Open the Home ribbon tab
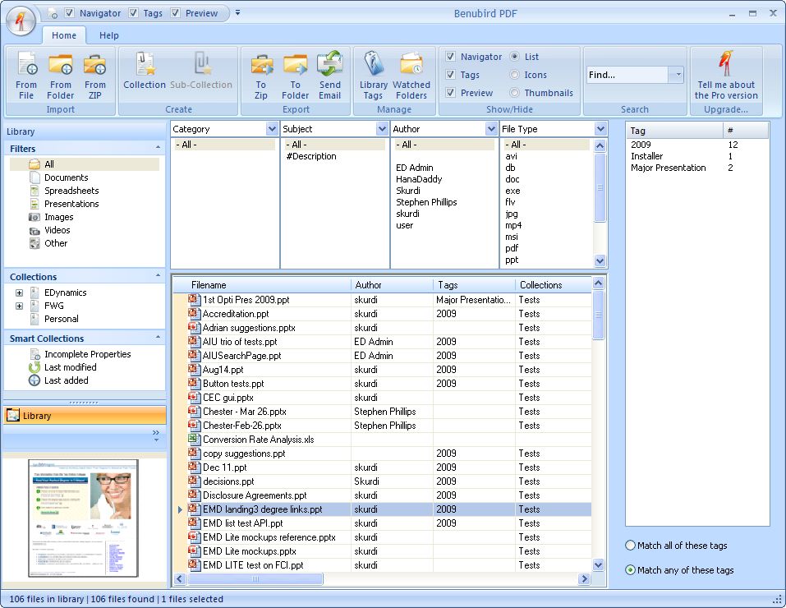 [64, 35]
